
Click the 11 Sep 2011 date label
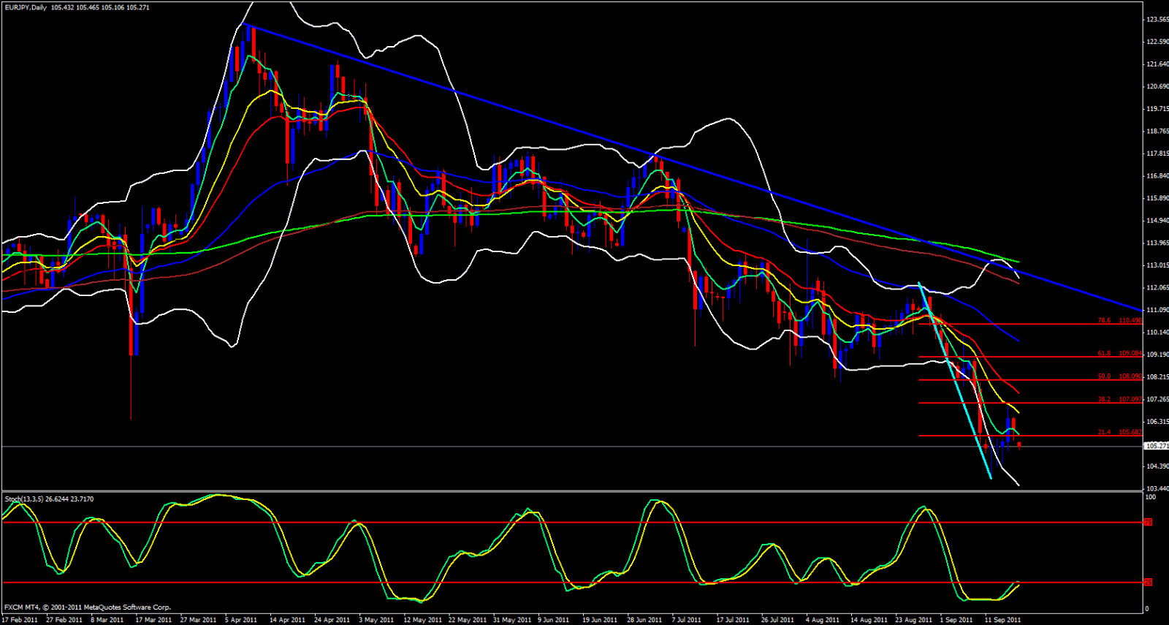click(x=1002, y=620)
